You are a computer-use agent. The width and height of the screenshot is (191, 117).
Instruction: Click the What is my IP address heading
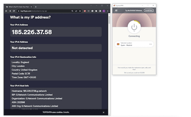click(30, 17)
